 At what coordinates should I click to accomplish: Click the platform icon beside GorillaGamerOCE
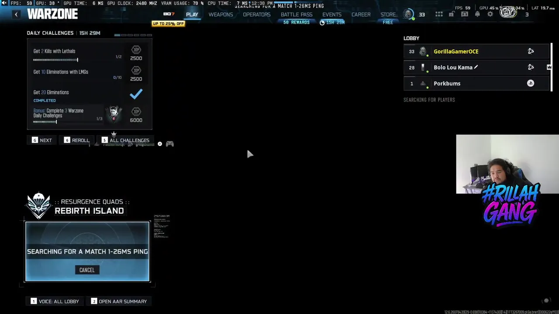point(531,51)
